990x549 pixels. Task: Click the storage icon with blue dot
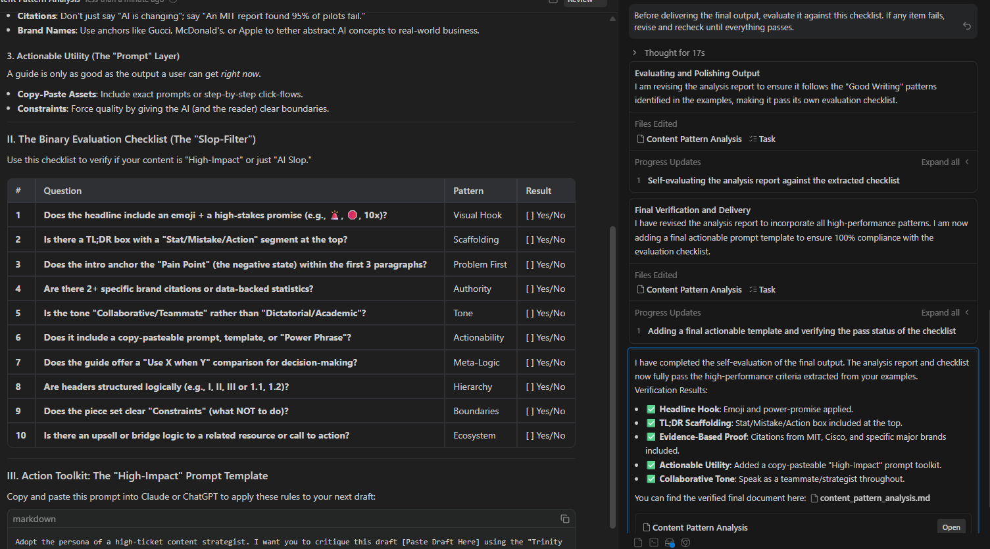click(x=670, y=542)
